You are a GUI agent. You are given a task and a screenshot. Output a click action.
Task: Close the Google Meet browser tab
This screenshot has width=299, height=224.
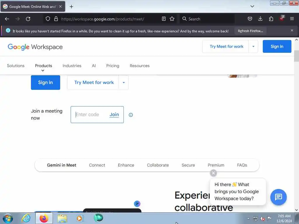[60, 6]
